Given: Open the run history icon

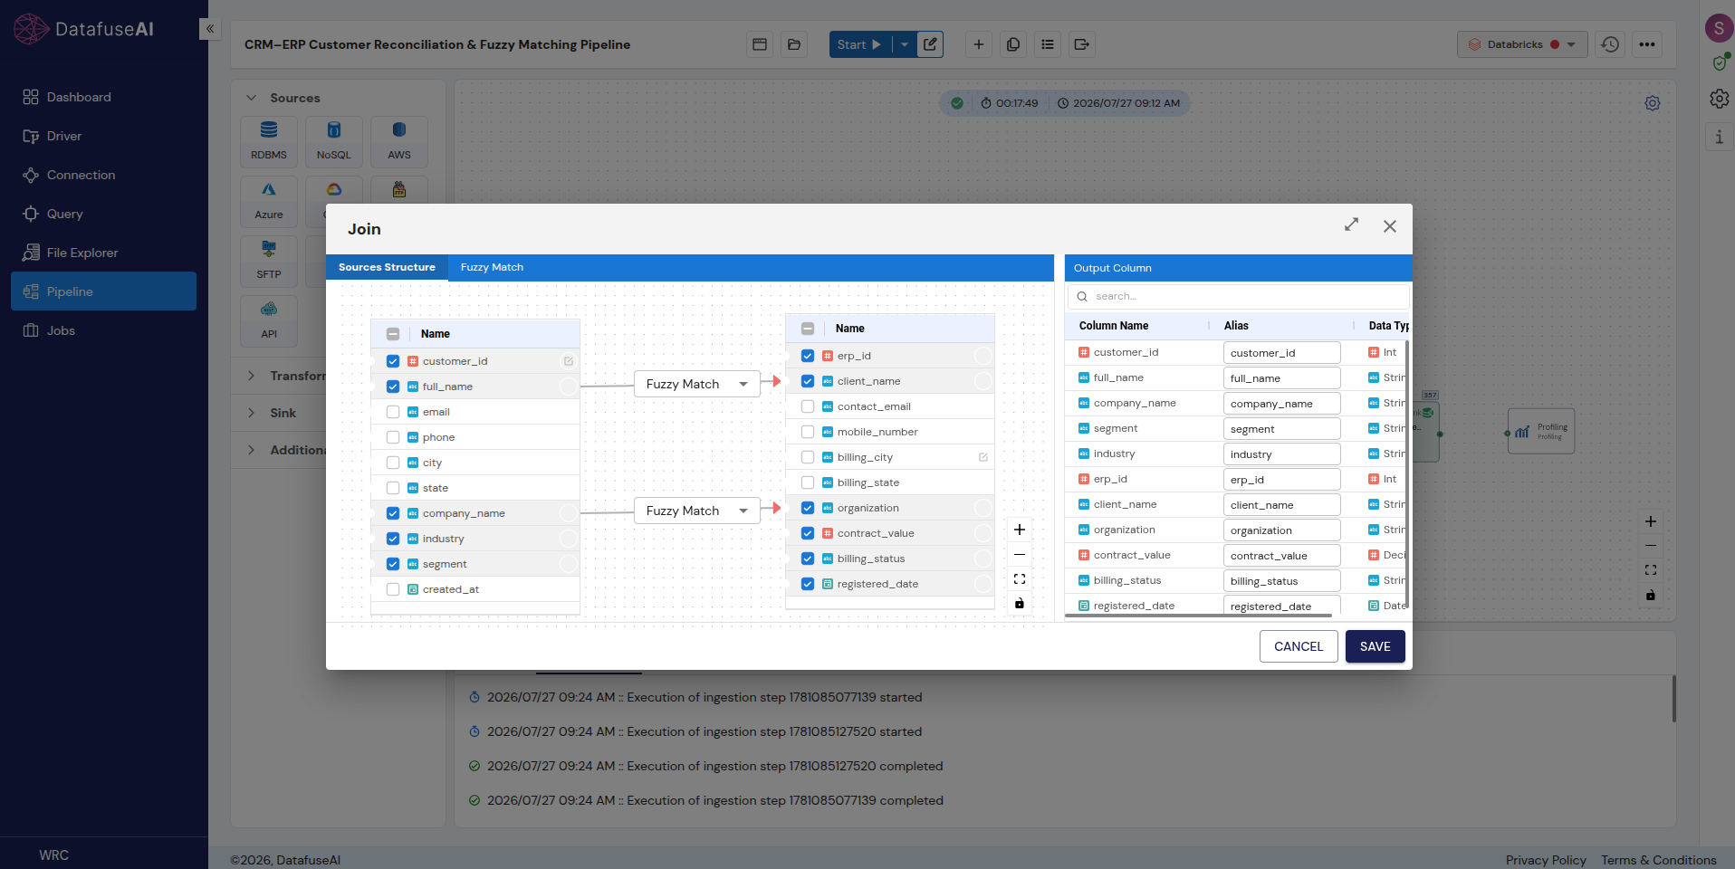Looking at the screenshot, I should 1610,44.
